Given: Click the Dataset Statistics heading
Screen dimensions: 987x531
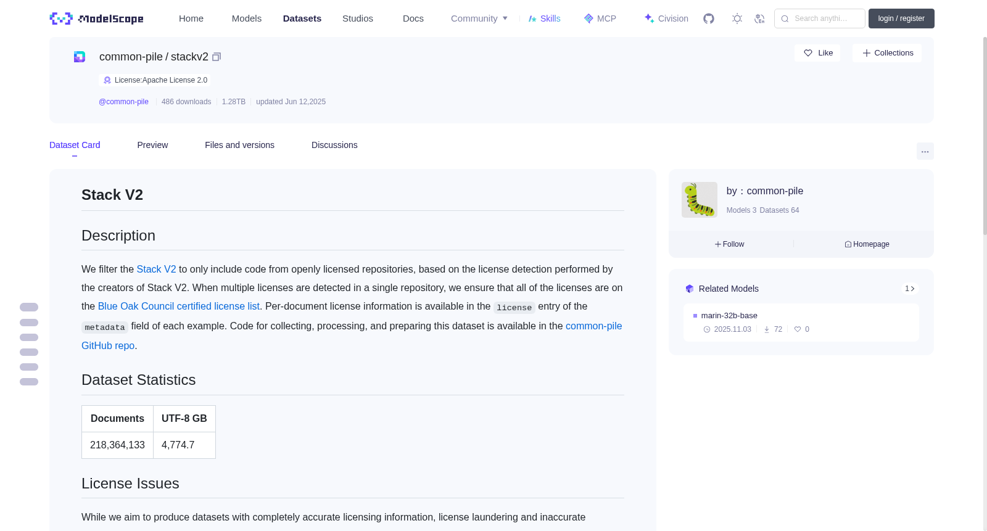Looking at the screenshot, I should point(139,380).
